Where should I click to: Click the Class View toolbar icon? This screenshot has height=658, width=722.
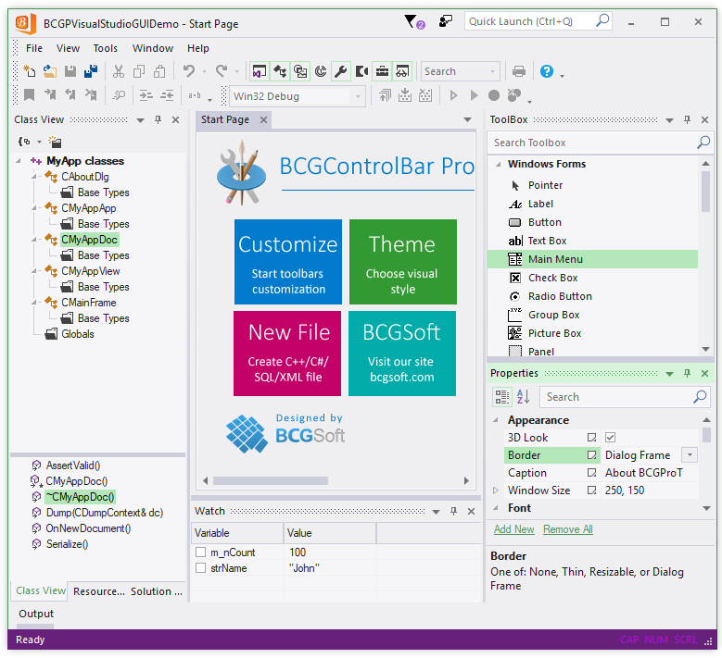280,71
